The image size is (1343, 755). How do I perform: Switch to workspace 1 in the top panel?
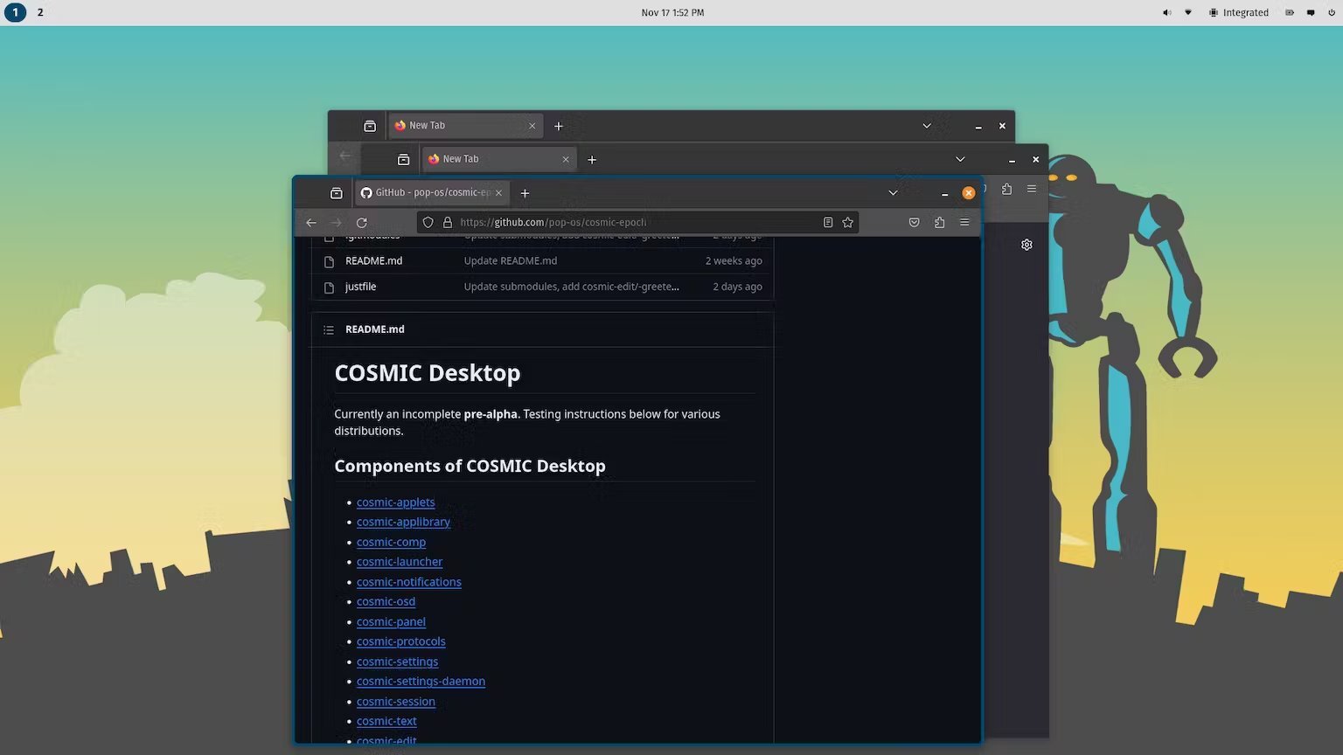click(x=15, y=12)
